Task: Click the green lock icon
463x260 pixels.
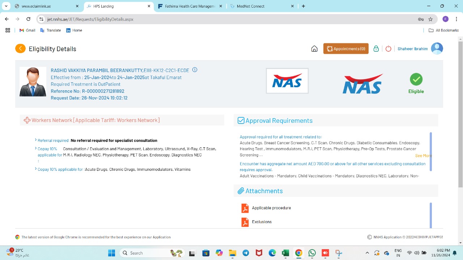Action: 376,49
